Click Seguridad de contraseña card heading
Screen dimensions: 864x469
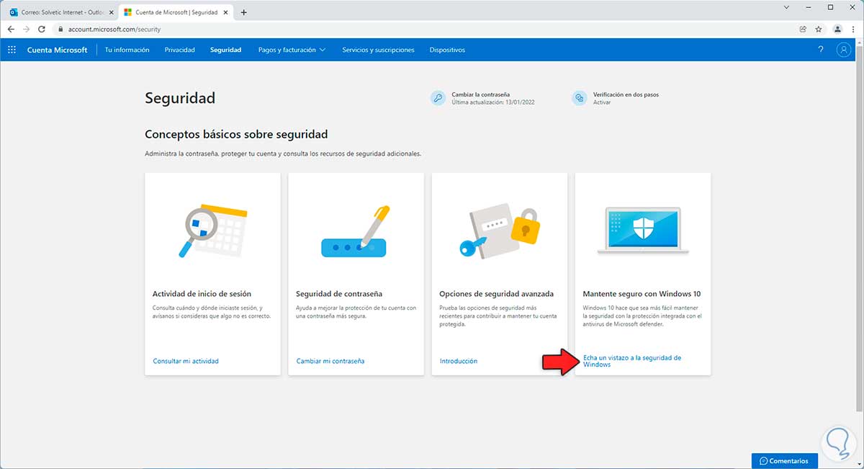click(x=339, y=294)
